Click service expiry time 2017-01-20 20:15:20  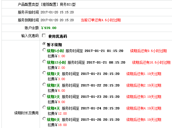point(57,20)
